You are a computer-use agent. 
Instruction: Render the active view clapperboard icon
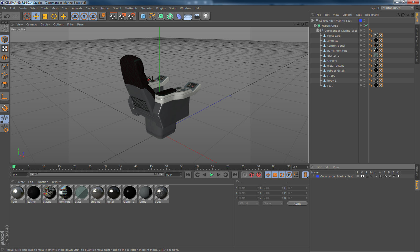(113, 16)
